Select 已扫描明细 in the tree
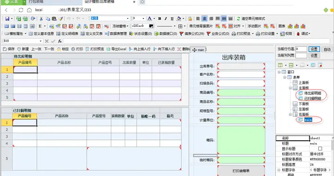The image size is (334, 176). click(312, 98)
